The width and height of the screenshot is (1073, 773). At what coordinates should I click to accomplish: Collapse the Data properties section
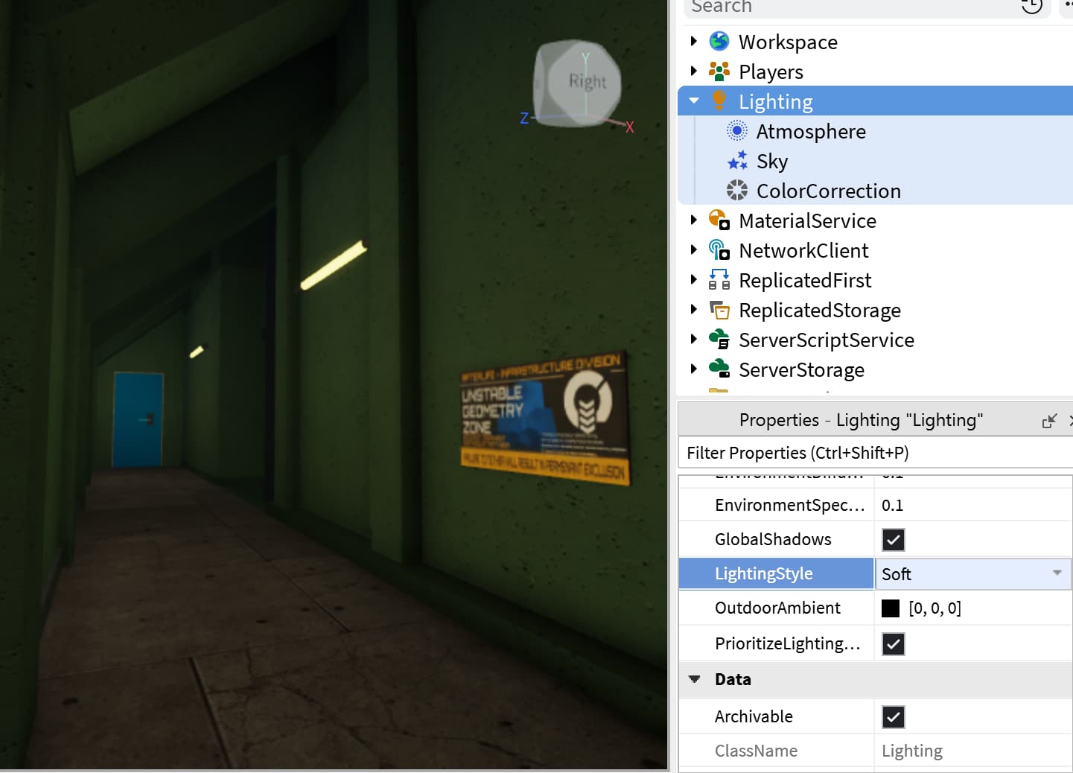695,679
